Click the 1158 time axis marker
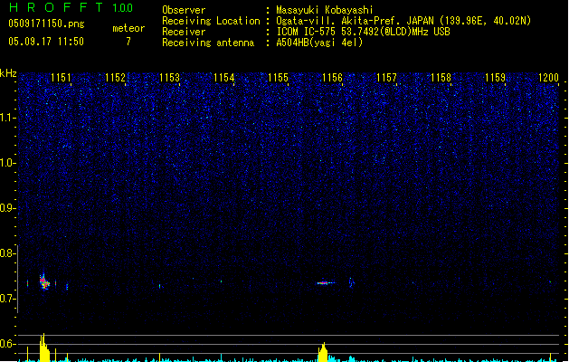Screen dimensions: 569x362 click(x=441, y=78)
